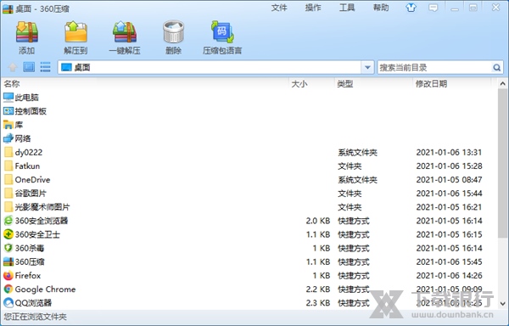The image size is (509, 326).
Task: Open the skin (shirt) icon in title bar
Action: [x=411, y=8]
